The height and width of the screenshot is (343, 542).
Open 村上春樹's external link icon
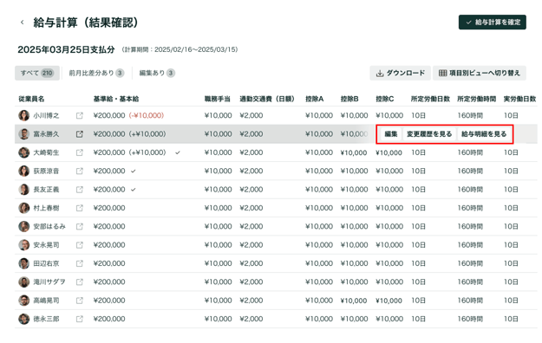80,208
